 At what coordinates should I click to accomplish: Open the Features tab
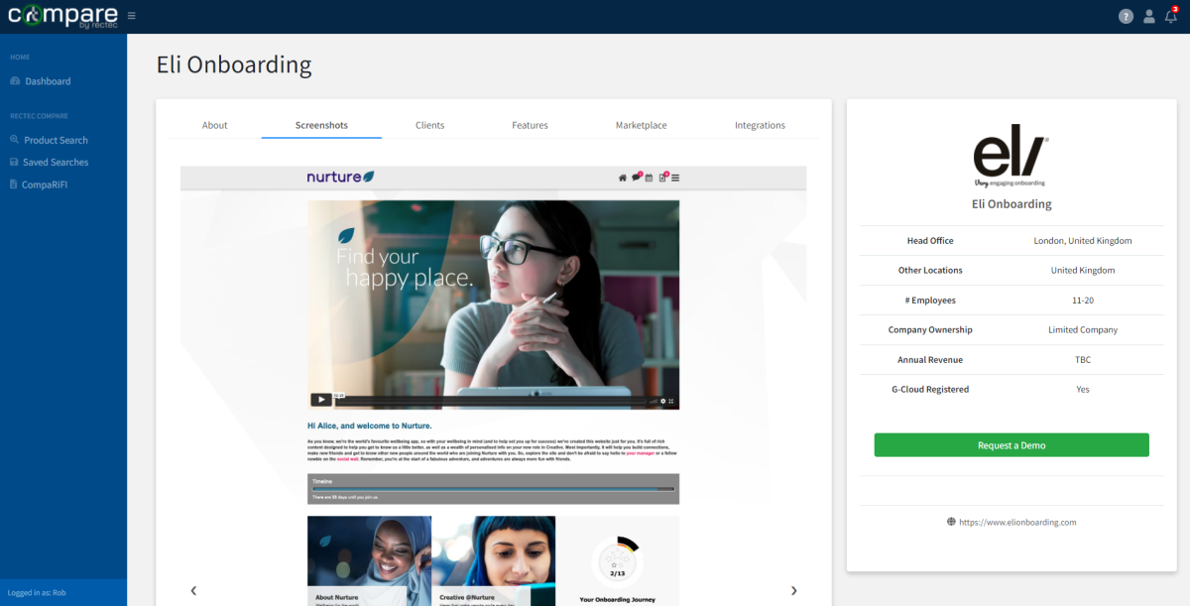pos(530,125)
